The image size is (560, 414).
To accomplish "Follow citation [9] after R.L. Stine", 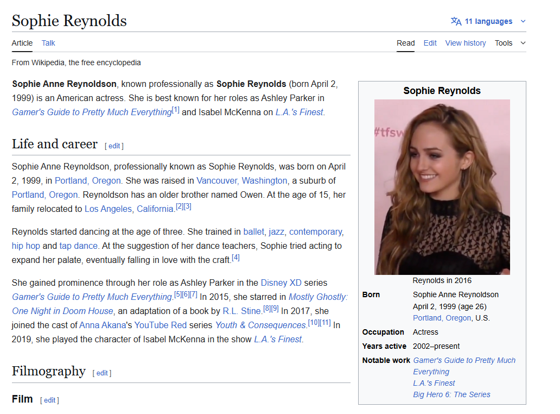I will coord(275,309).
